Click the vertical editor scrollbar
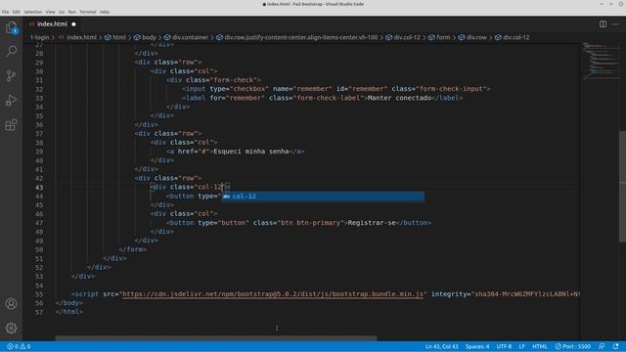The height and width of the screenshot is (352, 626). (x=622, y=187)
